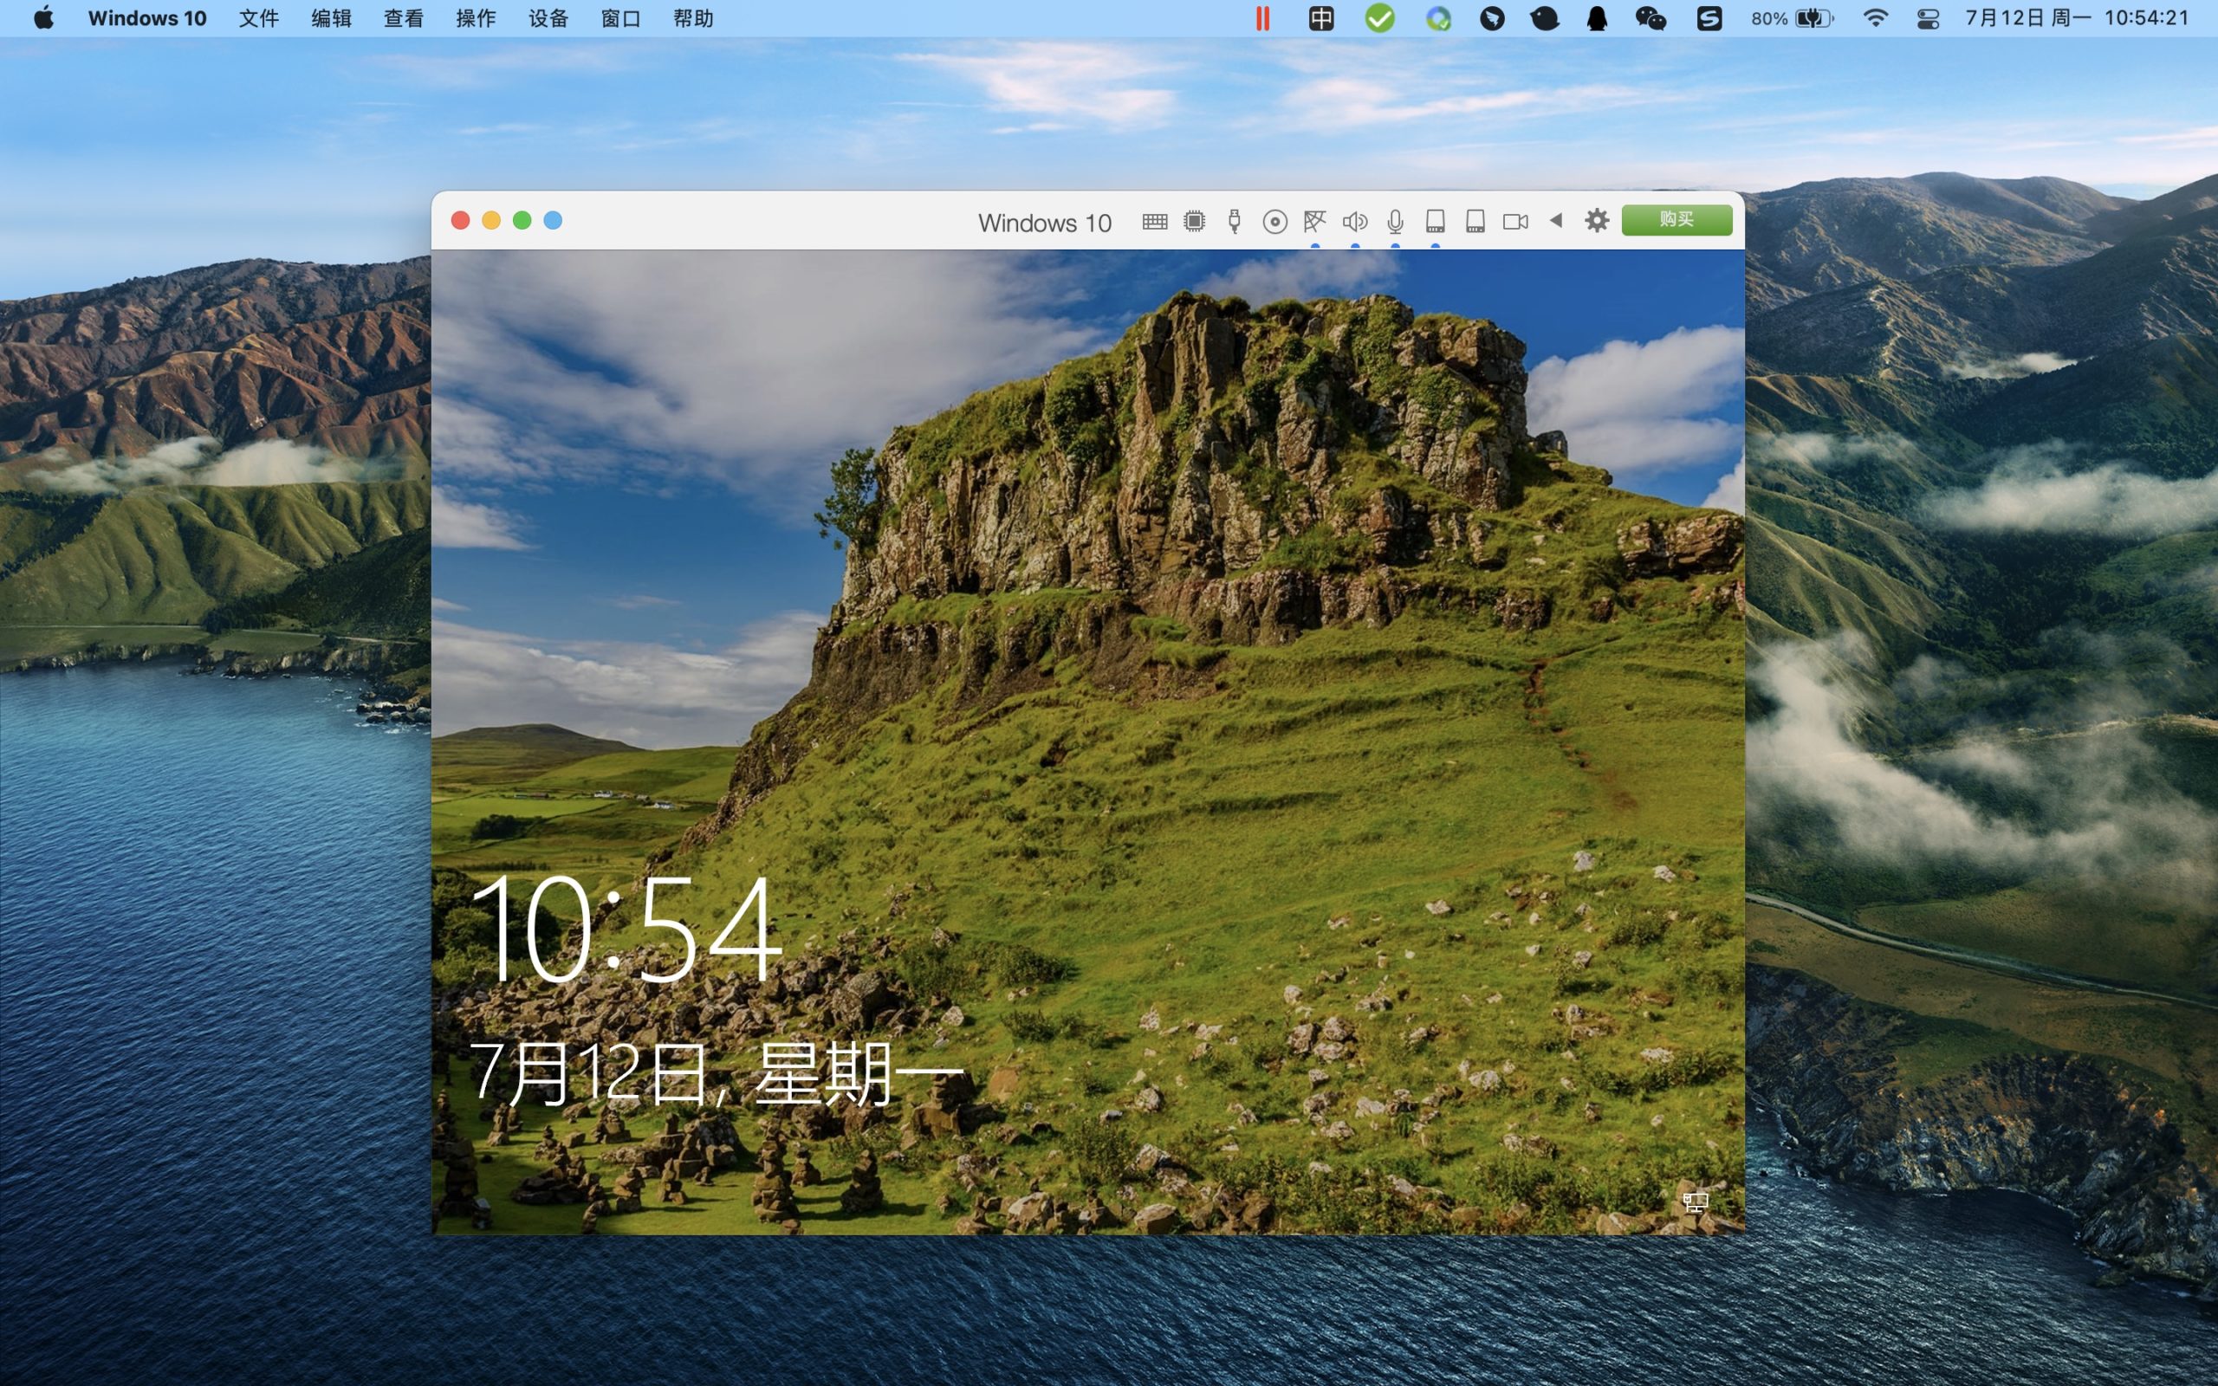Click the Windows lock screen clock 10:54
The width and height of the screenshot is (2218, 1386).
click(627, 928)
